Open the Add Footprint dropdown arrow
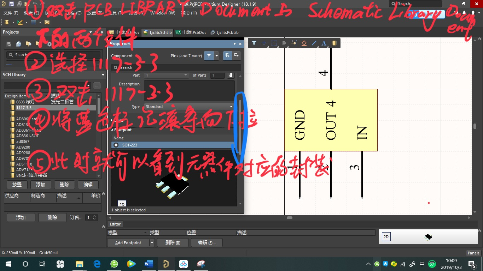The height and width of the screenshot is (271, 483). tap(152, 242)
